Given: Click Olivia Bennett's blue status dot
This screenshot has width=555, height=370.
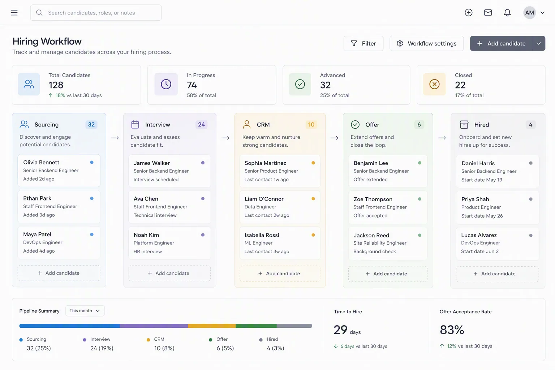Looking at the screenshot, I should tap(92, 162).
